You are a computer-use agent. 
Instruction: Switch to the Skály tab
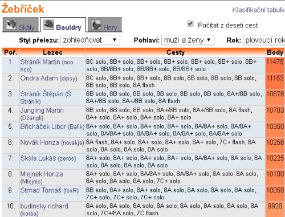[21, 25]
